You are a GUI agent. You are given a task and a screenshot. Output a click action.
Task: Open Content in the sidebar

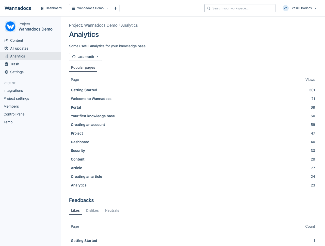coord(30,40)
